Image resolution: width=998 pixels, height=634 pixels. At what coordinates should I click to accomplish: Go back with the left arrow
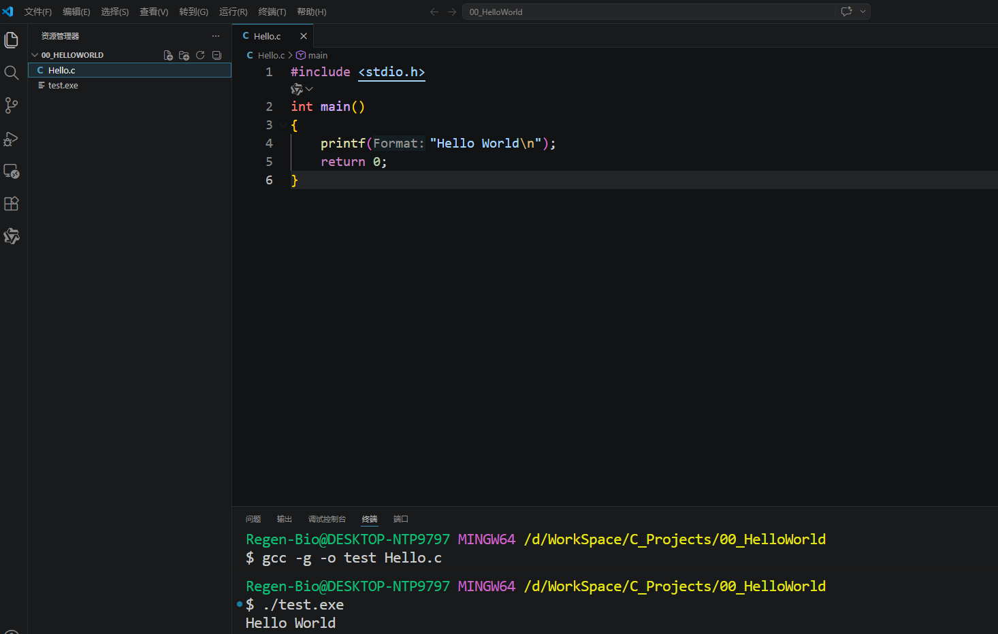(434, 12)
